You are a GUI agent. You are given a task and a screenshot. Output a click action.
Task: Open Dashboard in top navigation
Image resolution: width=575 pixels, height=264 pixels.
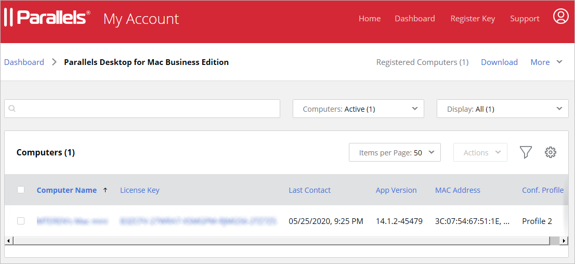pyautogui.click(x=415, y=18)
